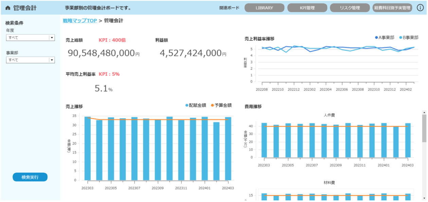Open the リスク管理 board
The image size is (428, 202).
pos(350,8)
